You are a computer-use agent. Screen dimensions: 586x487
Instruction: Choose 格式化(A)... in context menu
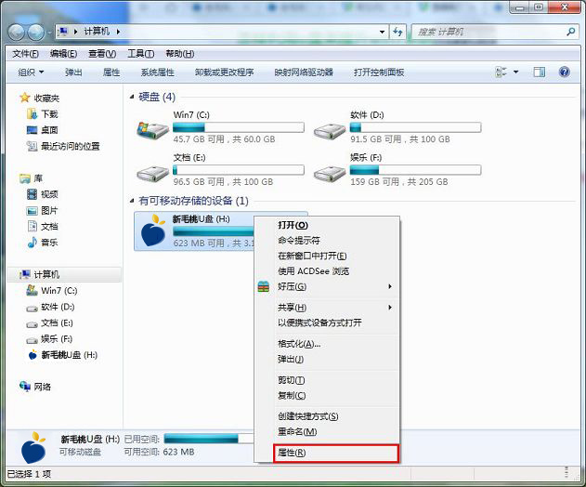(327, 344)
